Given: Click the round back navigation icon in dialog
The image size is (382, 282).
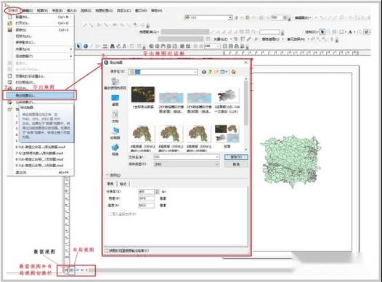Looking at the screenshot, I should (204, 72).
